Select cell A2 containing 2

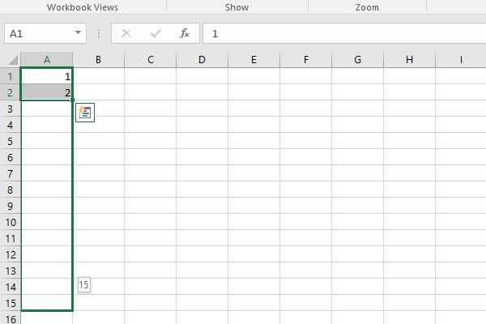(46, 92)
